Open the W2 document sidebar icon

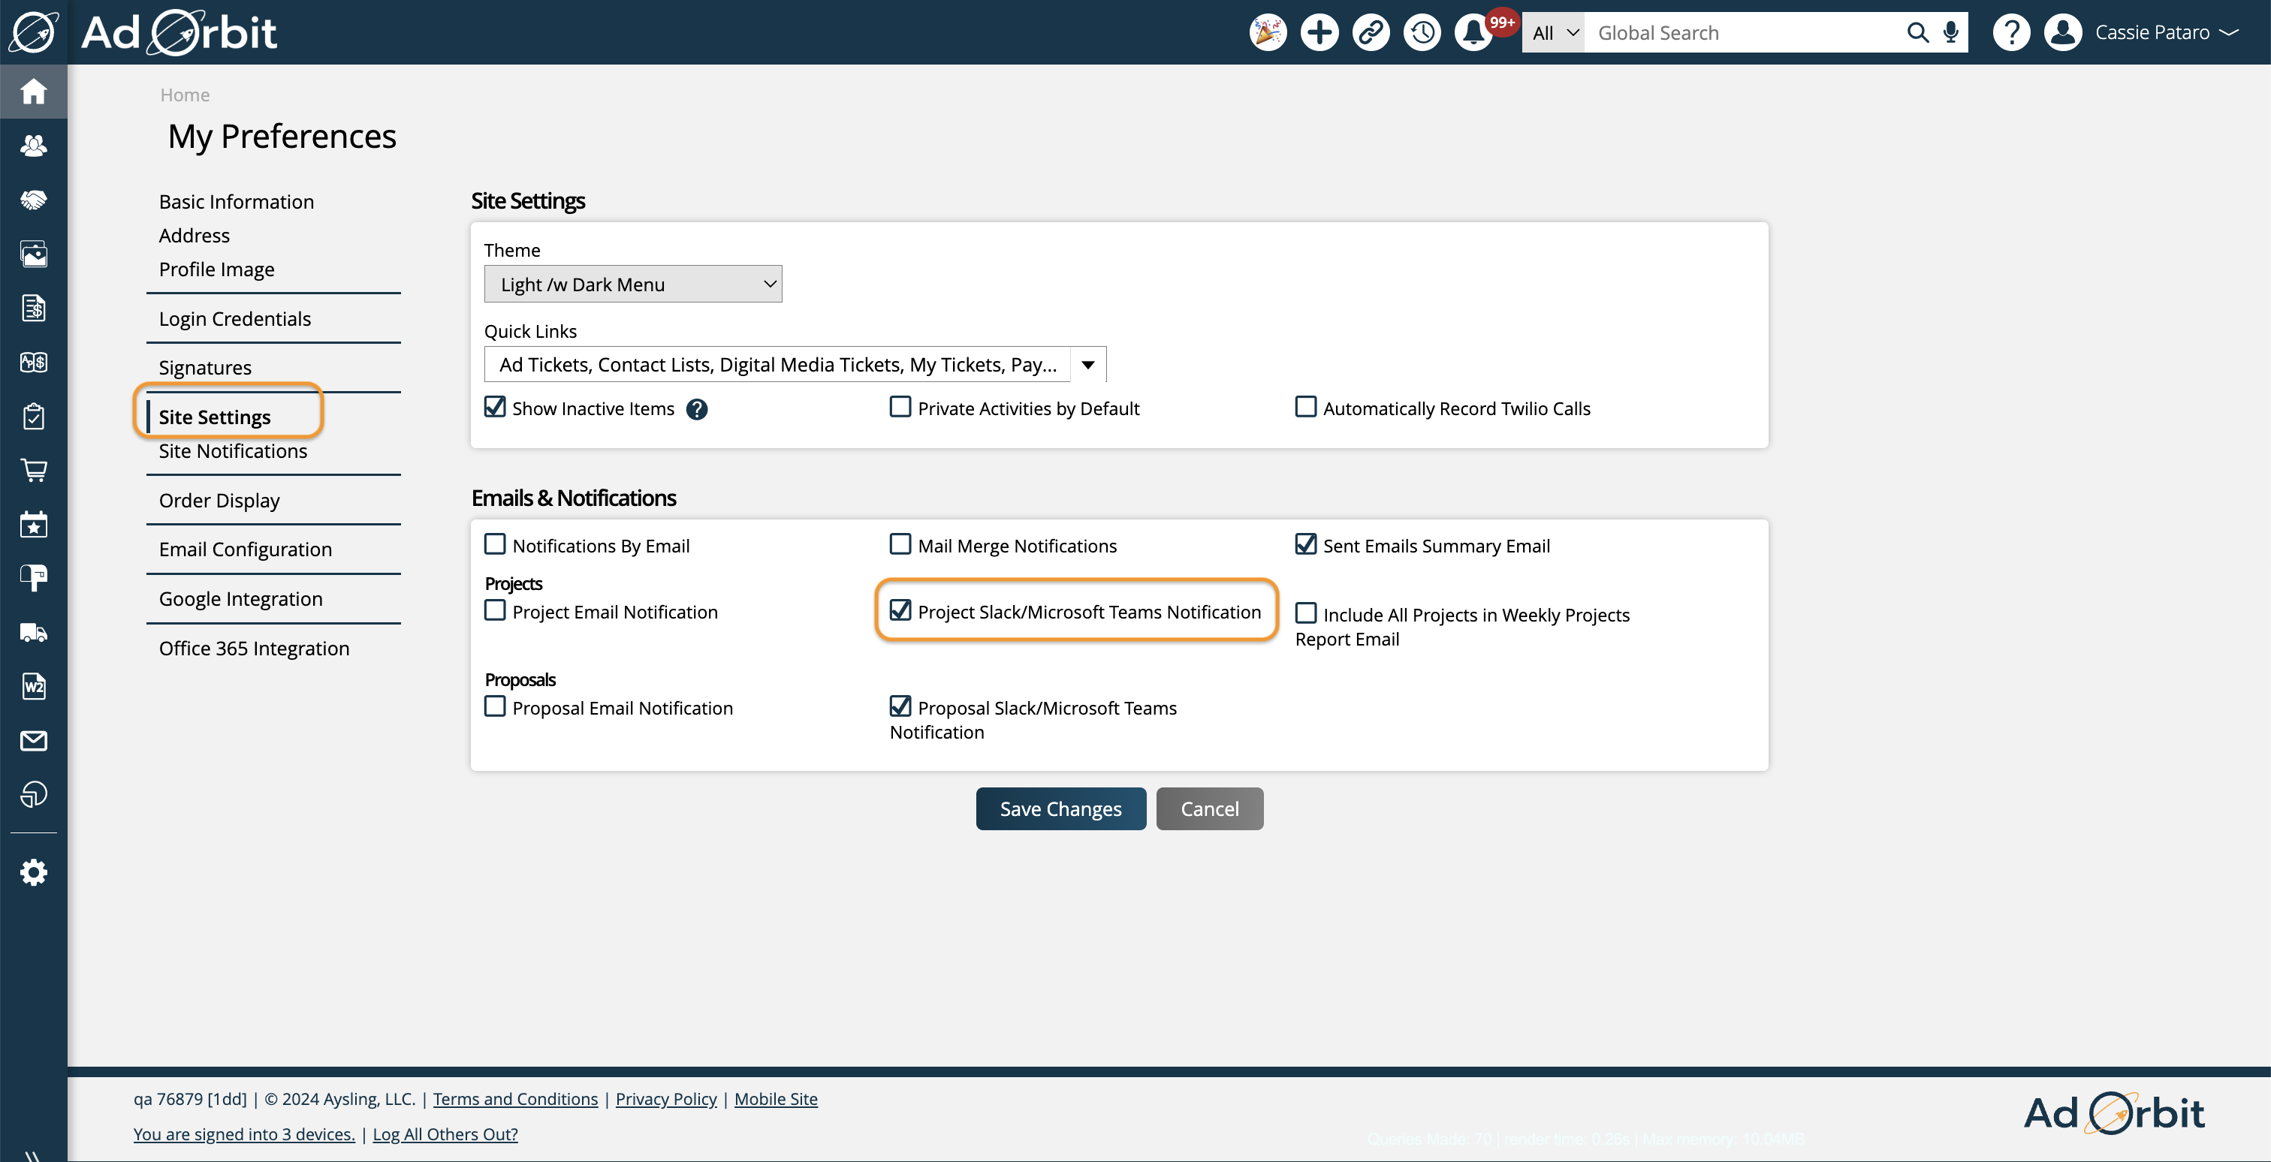coord(34,686)
